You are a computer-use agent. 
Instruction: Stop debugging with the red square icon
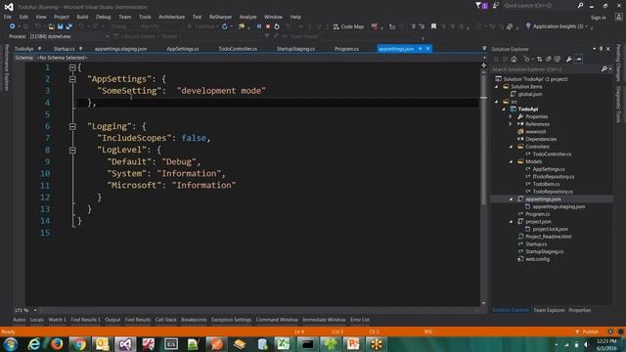coord(268,26)
